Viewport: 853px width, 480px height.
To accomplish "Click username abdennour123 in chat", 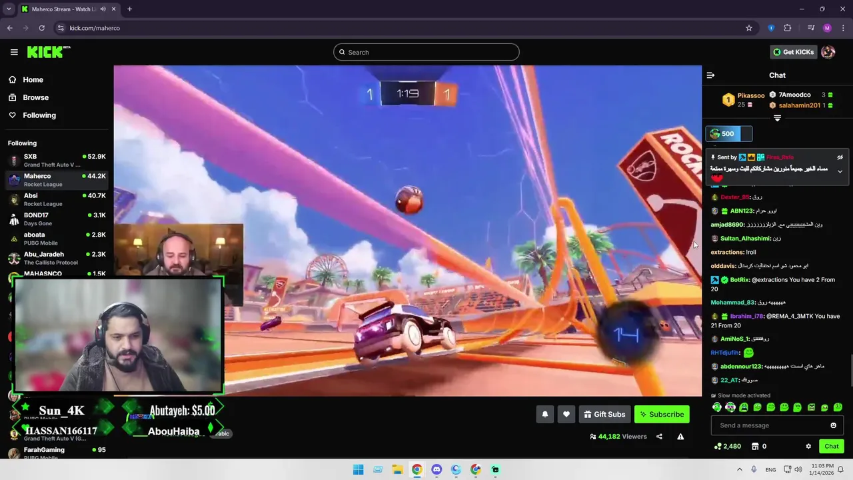I will click(740, 367).
